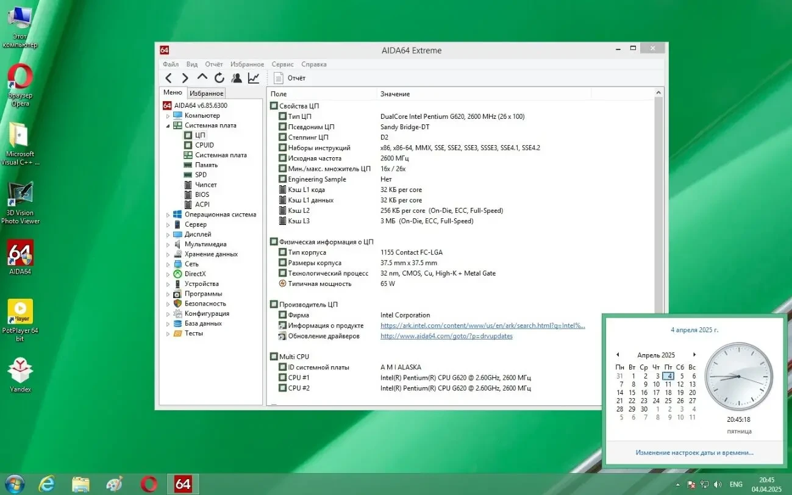Expand the Компьютер tree node
This screenshot has width=792, height=495.
click(x=168, y=115)
